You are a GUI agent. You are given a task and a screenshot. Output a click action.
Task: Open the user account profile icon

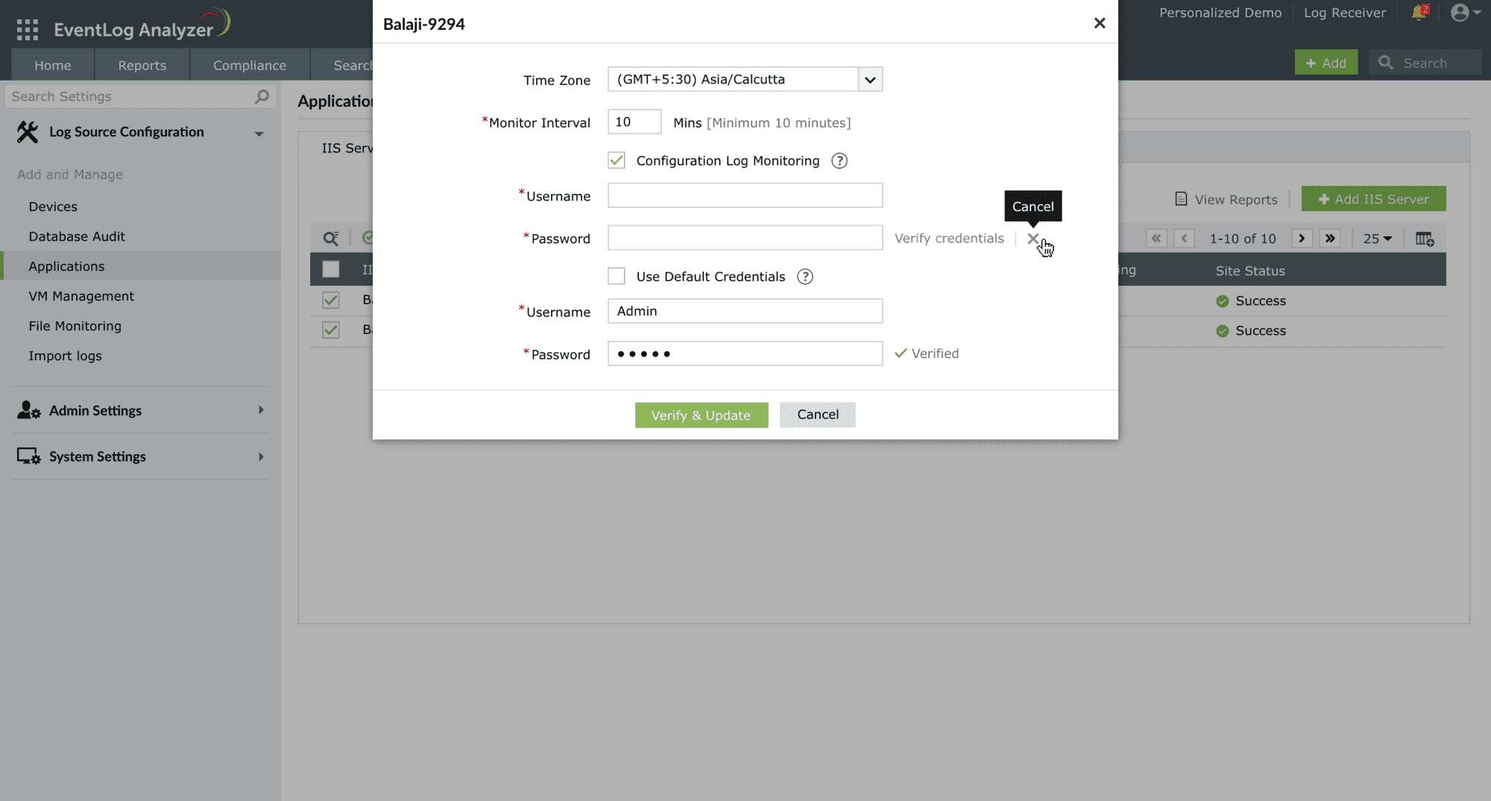coord(1459,13)
